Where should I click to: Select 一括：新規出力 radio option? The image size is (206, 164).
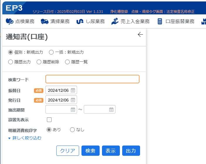click(x=51, y=52)
